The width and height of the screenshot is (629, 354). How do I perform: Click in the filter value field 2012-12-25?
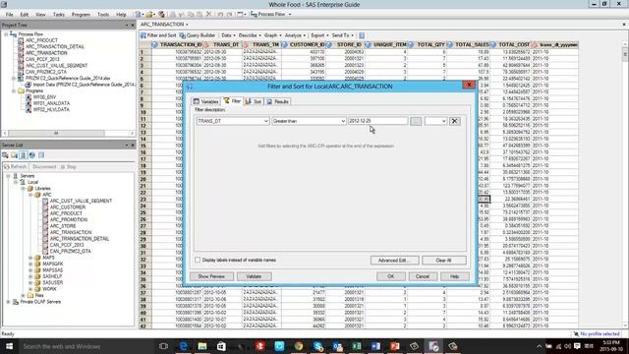point(377,121)
